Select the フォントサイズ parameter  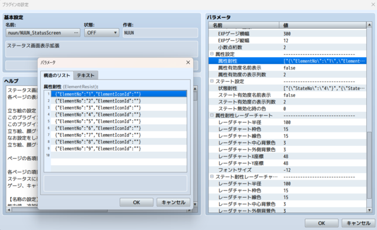[x=287, y=170]
